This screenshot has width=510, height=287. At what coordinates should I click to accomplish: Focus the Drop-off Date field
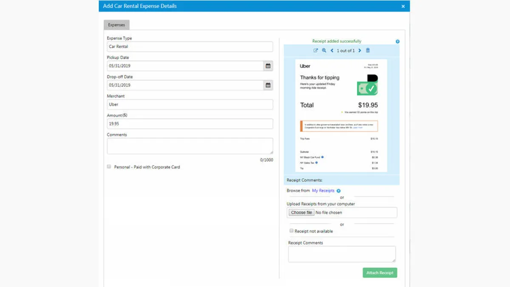pos(185,85)
